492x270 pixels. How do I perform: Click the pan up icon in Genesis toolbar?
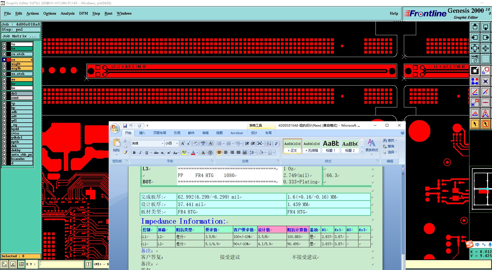(x=475, y=27)
